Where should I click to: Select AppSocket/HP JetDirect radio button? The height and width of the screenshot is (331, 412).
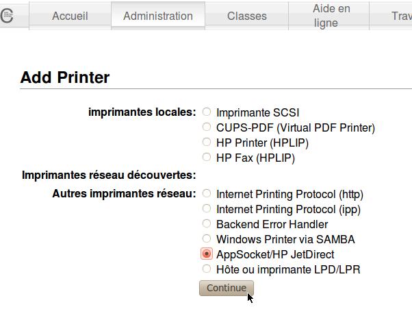(x=207, y=254)
